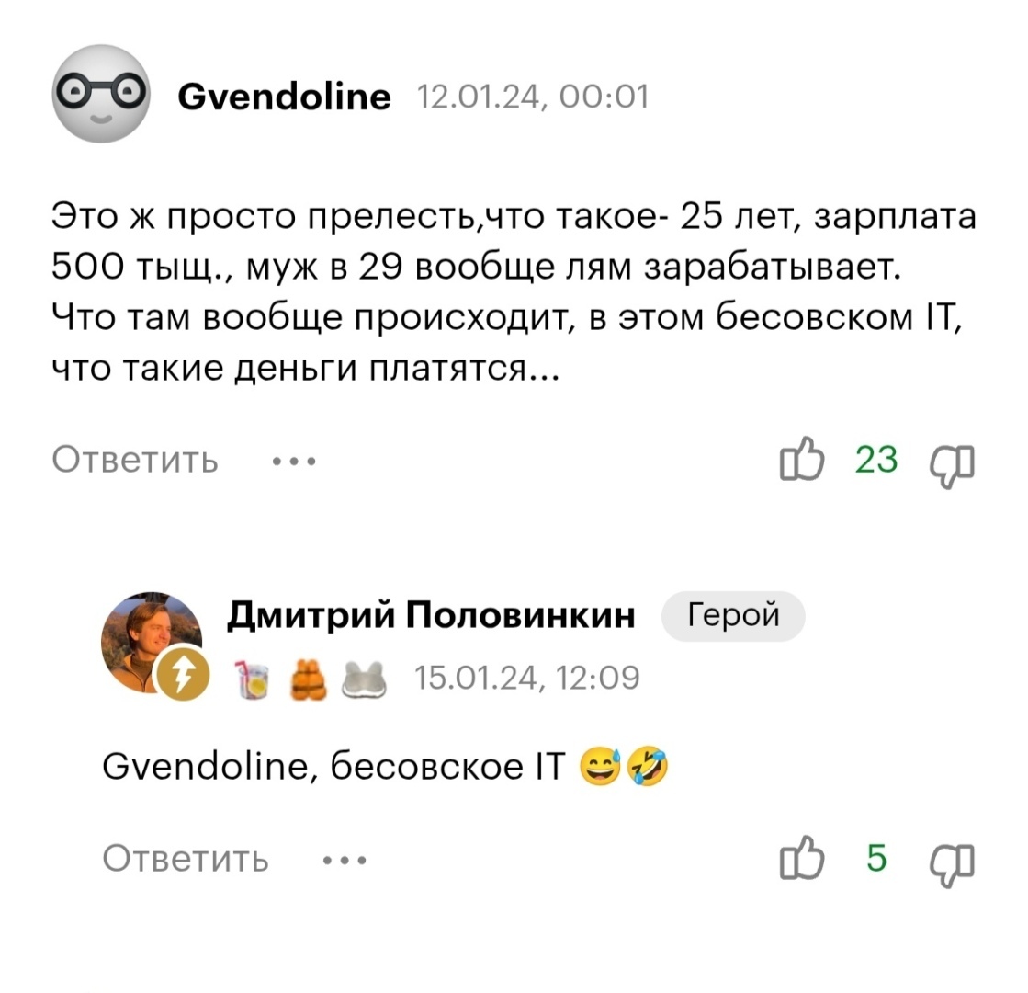Upvote Дмитрий Половинкин's reply with thumbs up
Screen dimensions: 1028x993
(x=803, y=859)
